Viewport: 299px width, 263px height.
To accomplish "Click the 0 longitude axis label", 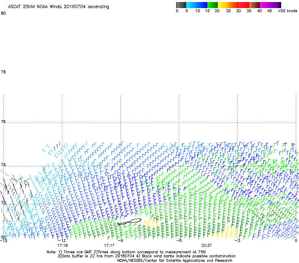I will tap(296, 241).
